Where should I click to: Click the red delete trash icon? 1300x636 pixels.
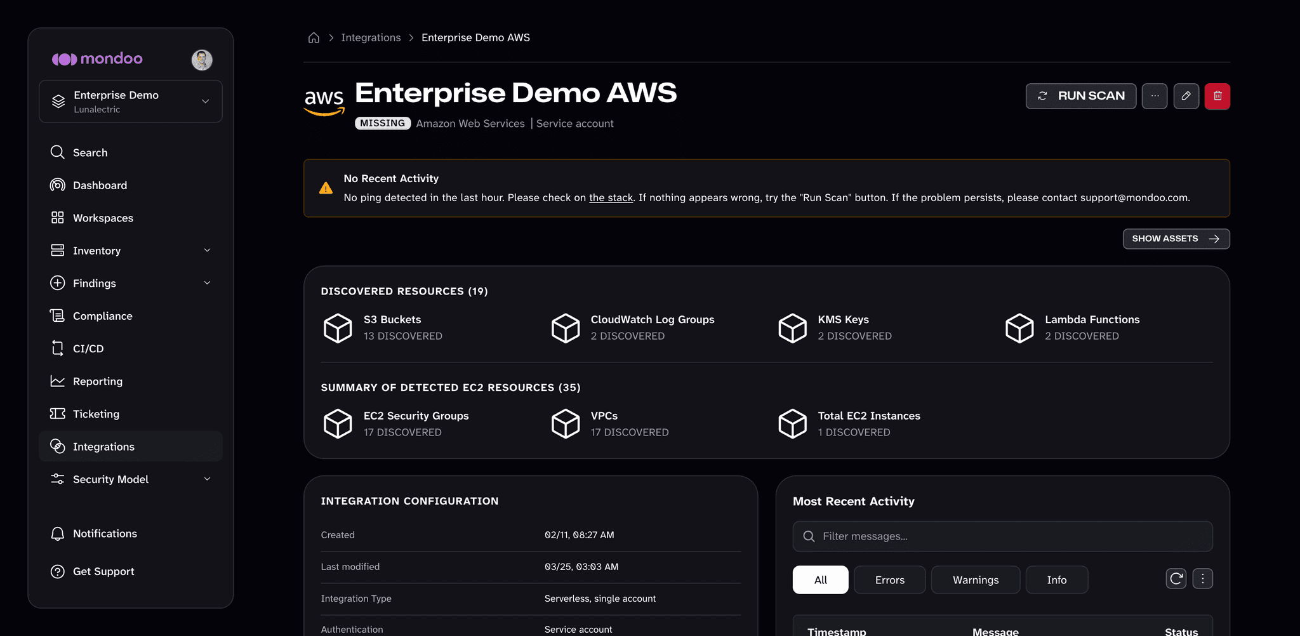click(1217, 96)
